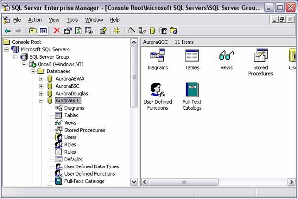The height and width of the screenshot is (199, 298).
Task: Select the AuroraDouglas database label
Action: click(x=72, y=94)
